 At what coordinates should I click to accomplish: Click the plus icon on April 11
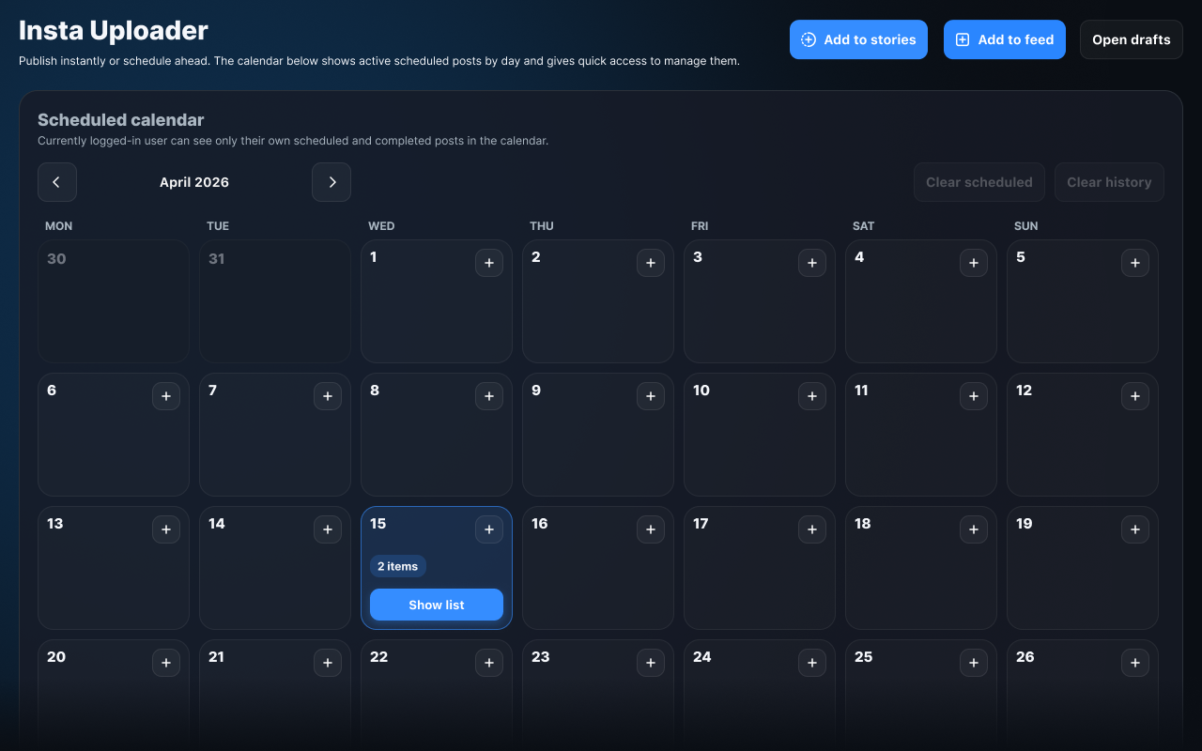(974, 396)
